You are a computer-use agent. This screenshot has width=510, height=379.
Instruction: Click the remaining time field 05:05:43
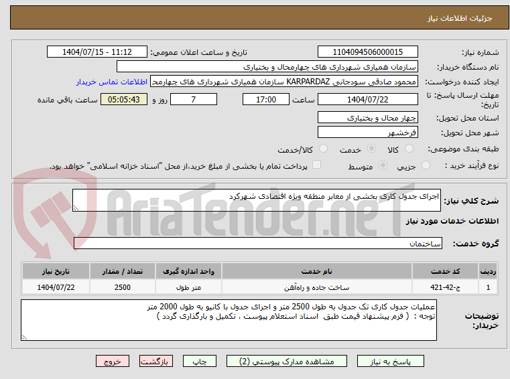click(x=124, y=100)
